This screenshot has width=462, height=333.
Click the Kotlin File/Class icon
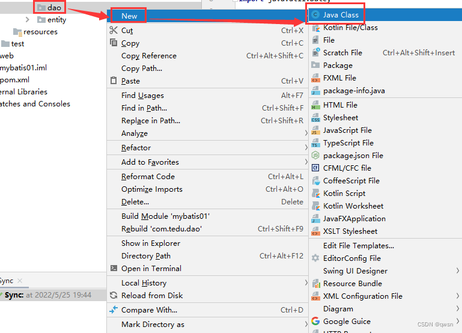[x=315, y=28]
